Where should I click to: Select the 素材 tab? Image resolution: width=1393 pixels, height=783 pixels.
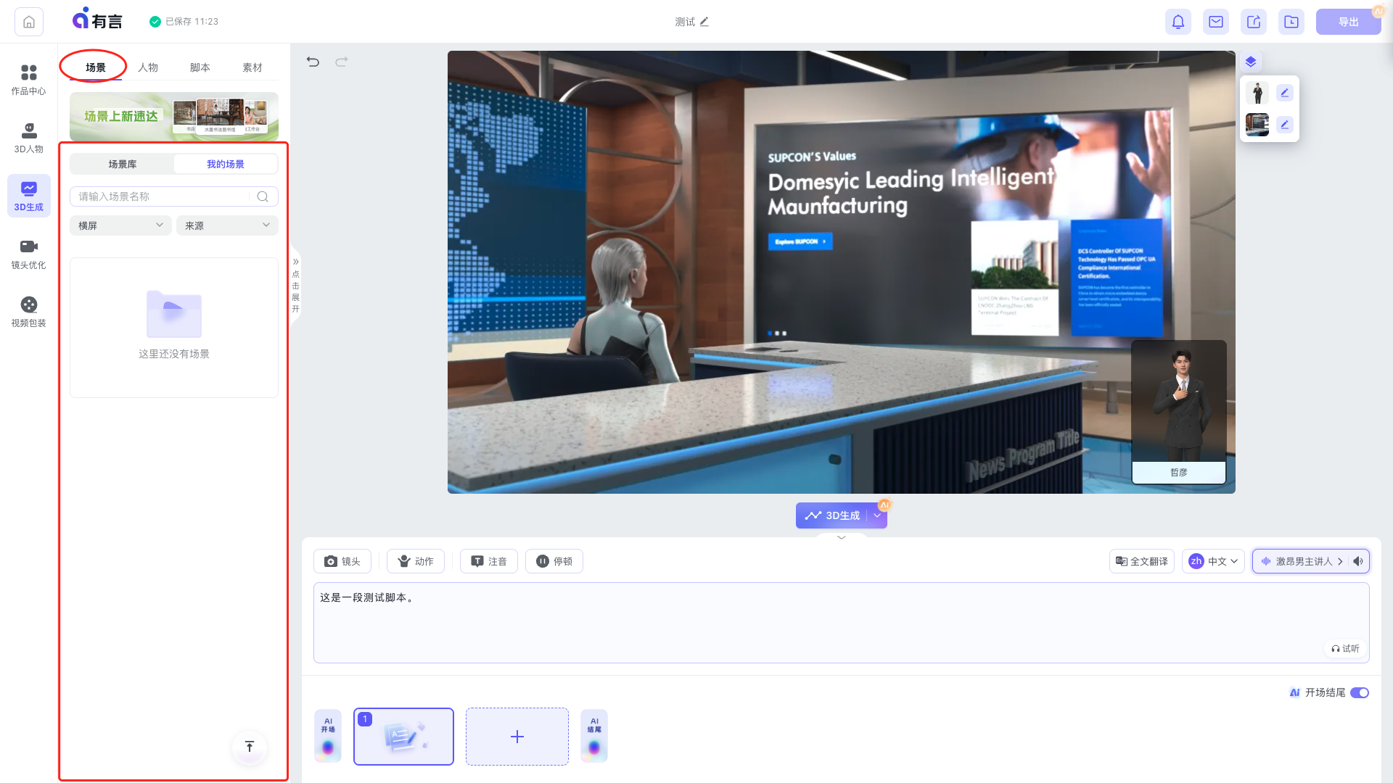click(x=252, y=67)
